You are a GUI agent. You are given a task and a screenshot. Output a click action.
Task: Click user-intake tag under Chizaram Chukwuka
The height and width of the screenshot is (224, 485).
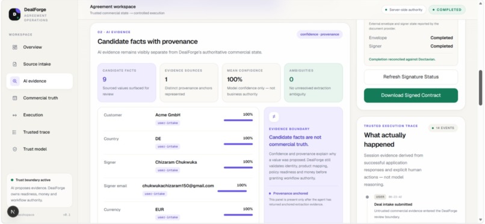point(168,170)
